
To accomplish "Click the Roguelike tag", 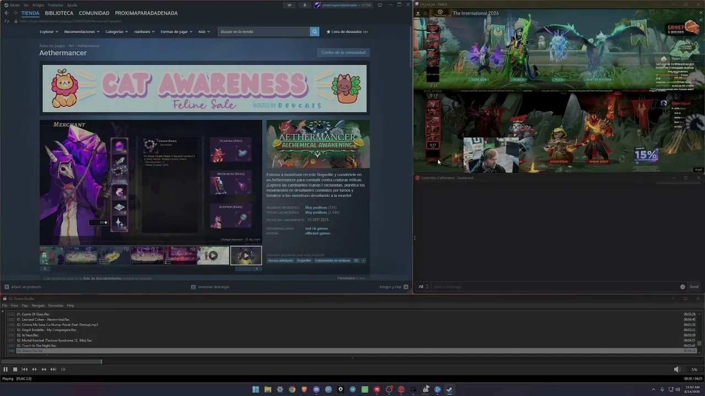I will click(304, 260).
